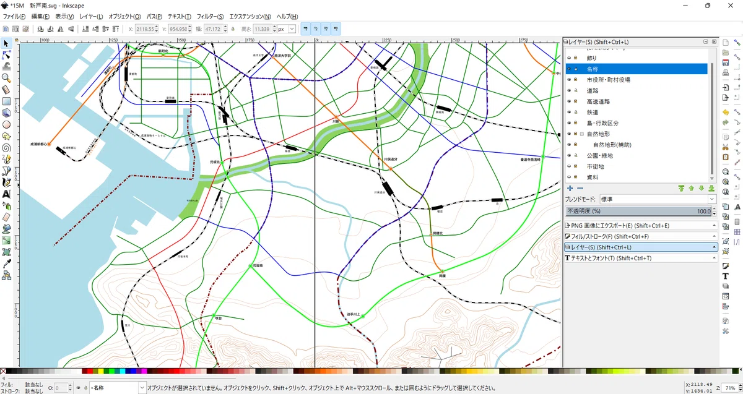The width and height of the screenshot is (743, 394).
Task: Hide the 高速道路 layer
Action: (569, 101)
